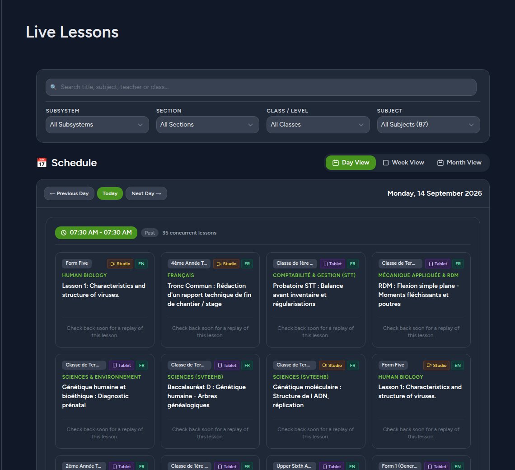Click Tablet badge on Sciences & Environnement card
This screenshot has width=515, height=470.
(x=122, y=365)
